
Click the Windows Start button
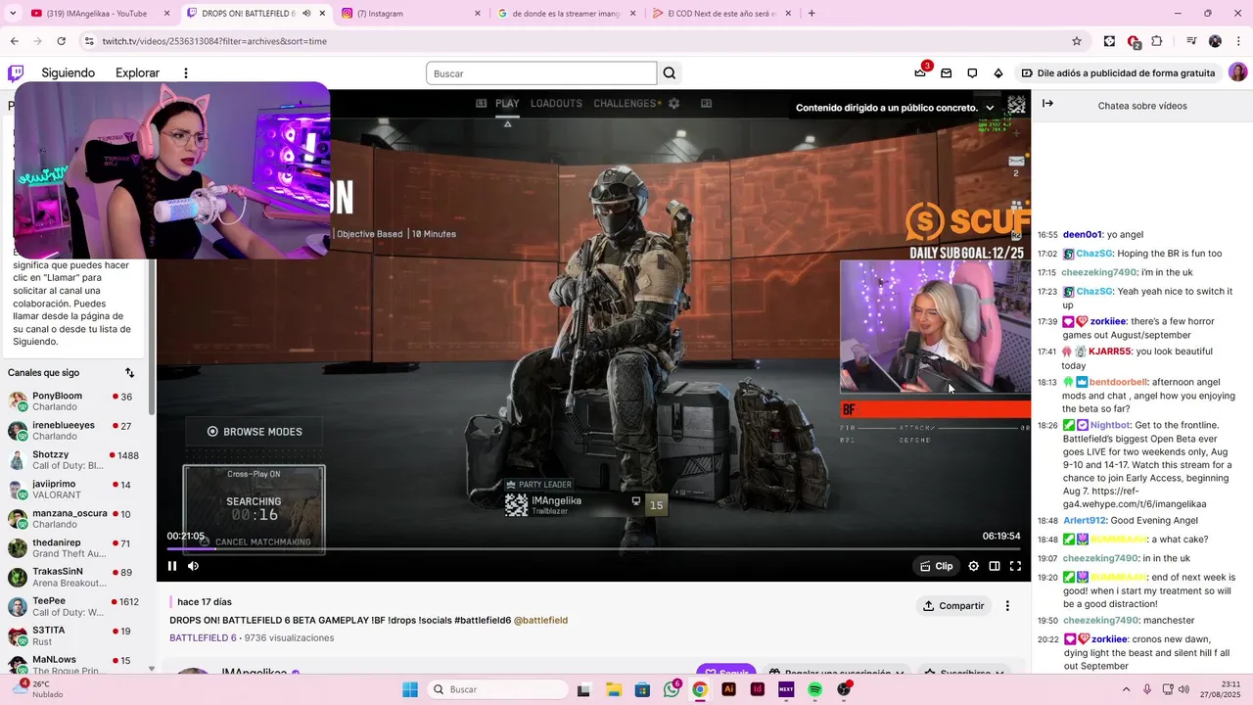410,689
